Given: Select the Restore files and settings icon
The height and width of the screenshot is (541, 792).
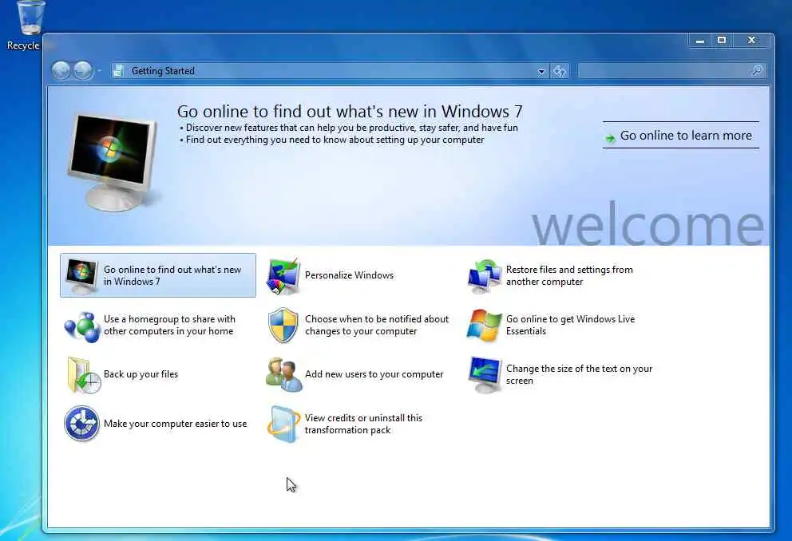Looking at the screenshot, I should tap(485, 276).
